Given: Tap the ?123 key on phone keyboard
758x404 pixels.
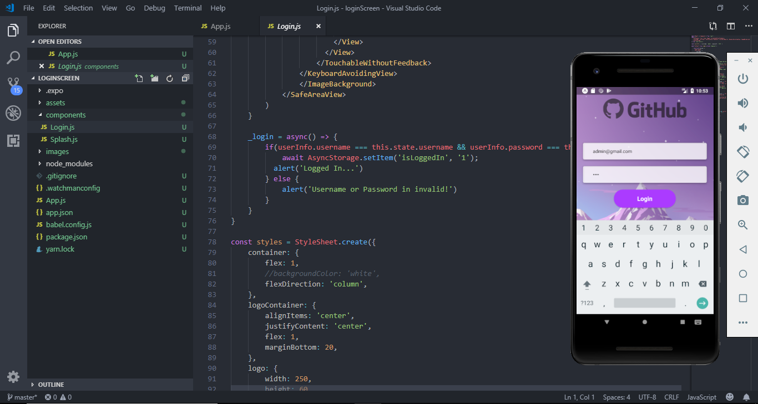Looking at the screenshot, I should (587, 303).
